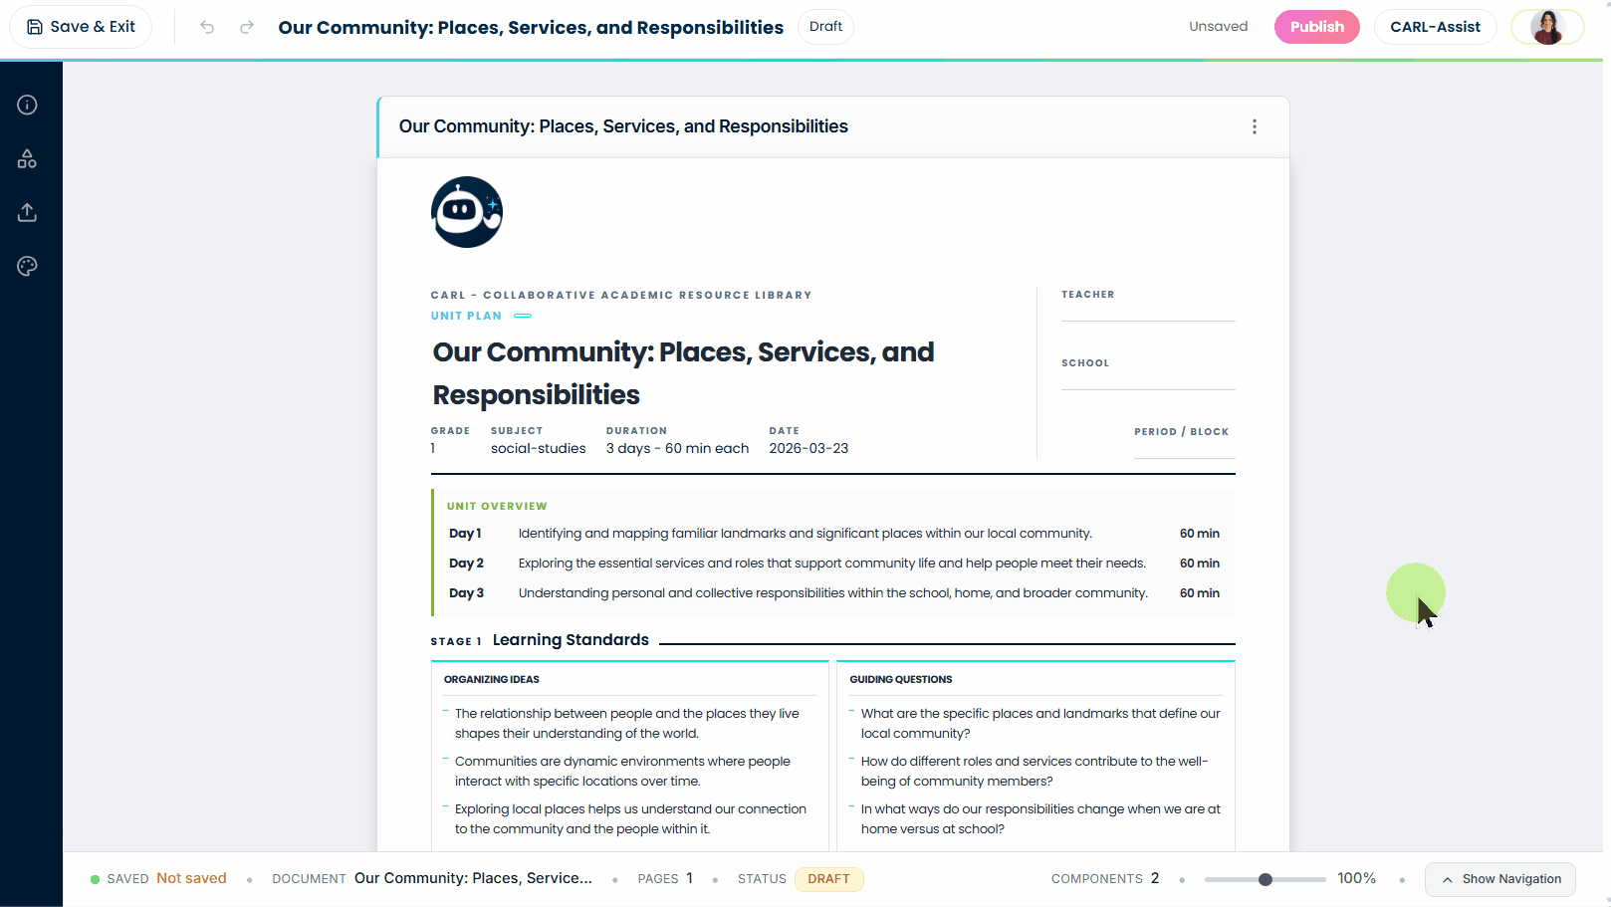Click the Teacher name field
This screenshot has width=1611, height=907.
coord(1147,310)
